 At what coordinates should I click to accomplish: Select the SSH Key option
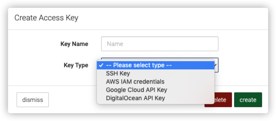pyautogui.click(x=118, y=73)
